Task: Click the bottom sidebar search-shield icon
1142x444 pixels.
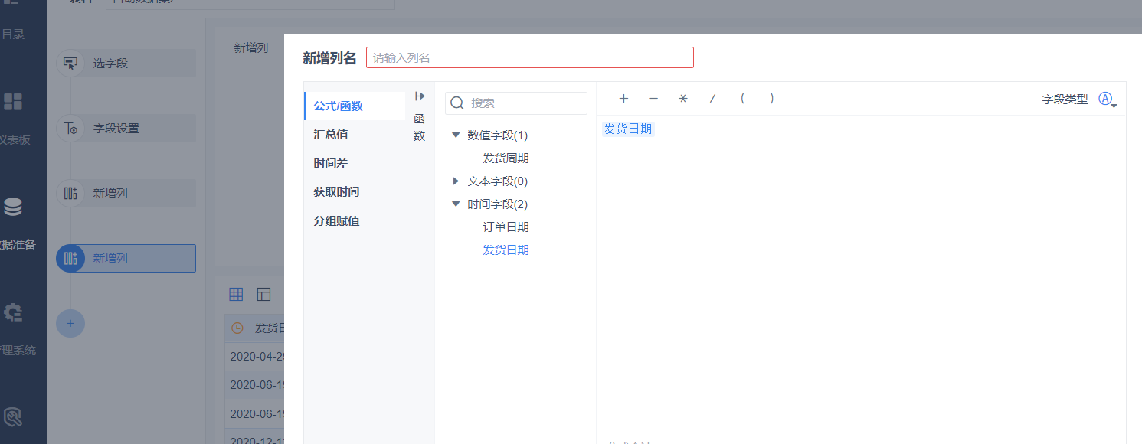Action: (x=13, y=417)
